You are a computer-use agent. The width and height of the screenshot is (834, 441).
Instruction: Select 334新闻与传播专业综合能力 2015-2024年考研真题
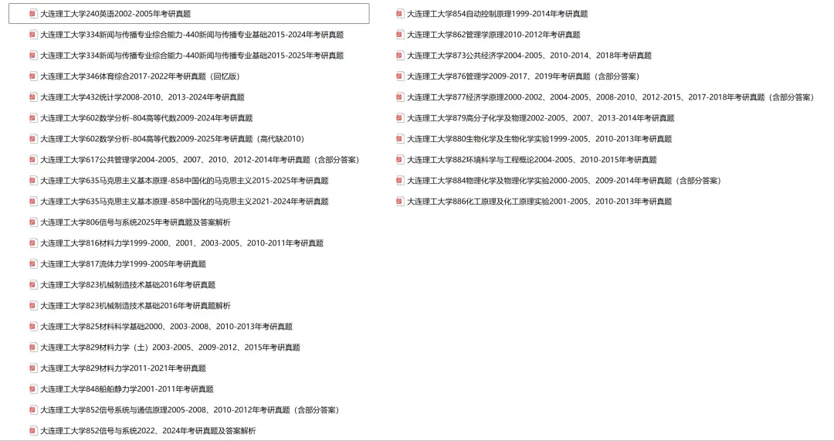click(x=192, y=35)
